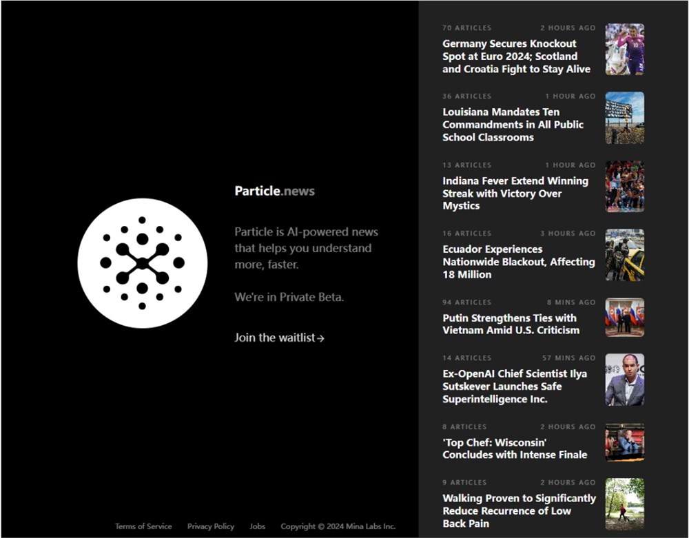Image resolution: width=689 pixels, height=538 pixels.
Task: Open the Top Chef: Wisconsin finale headline
Action: point(515,448)
